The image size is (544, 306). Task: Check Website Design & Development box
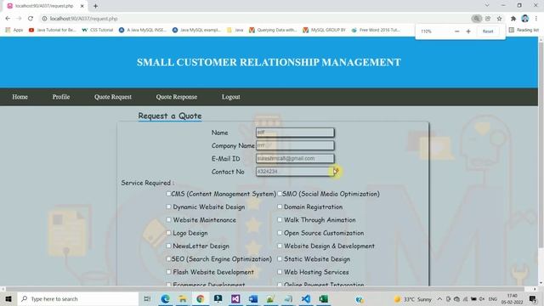coord(280,246)
